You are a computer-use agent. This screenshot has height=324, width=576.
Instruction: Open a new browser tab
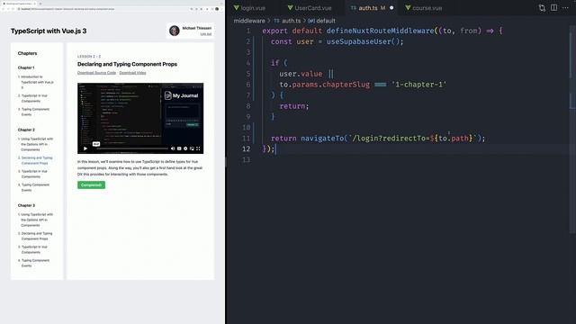[x=40, y=4]
